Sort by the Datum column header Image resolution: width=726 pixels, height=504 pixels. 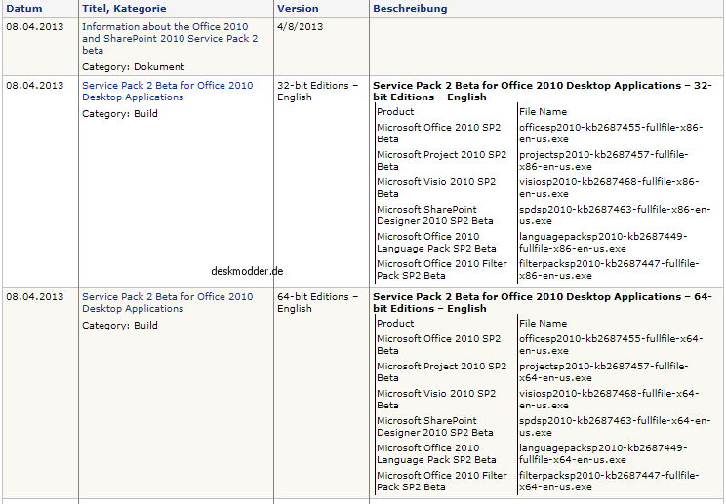click(24, 9)
